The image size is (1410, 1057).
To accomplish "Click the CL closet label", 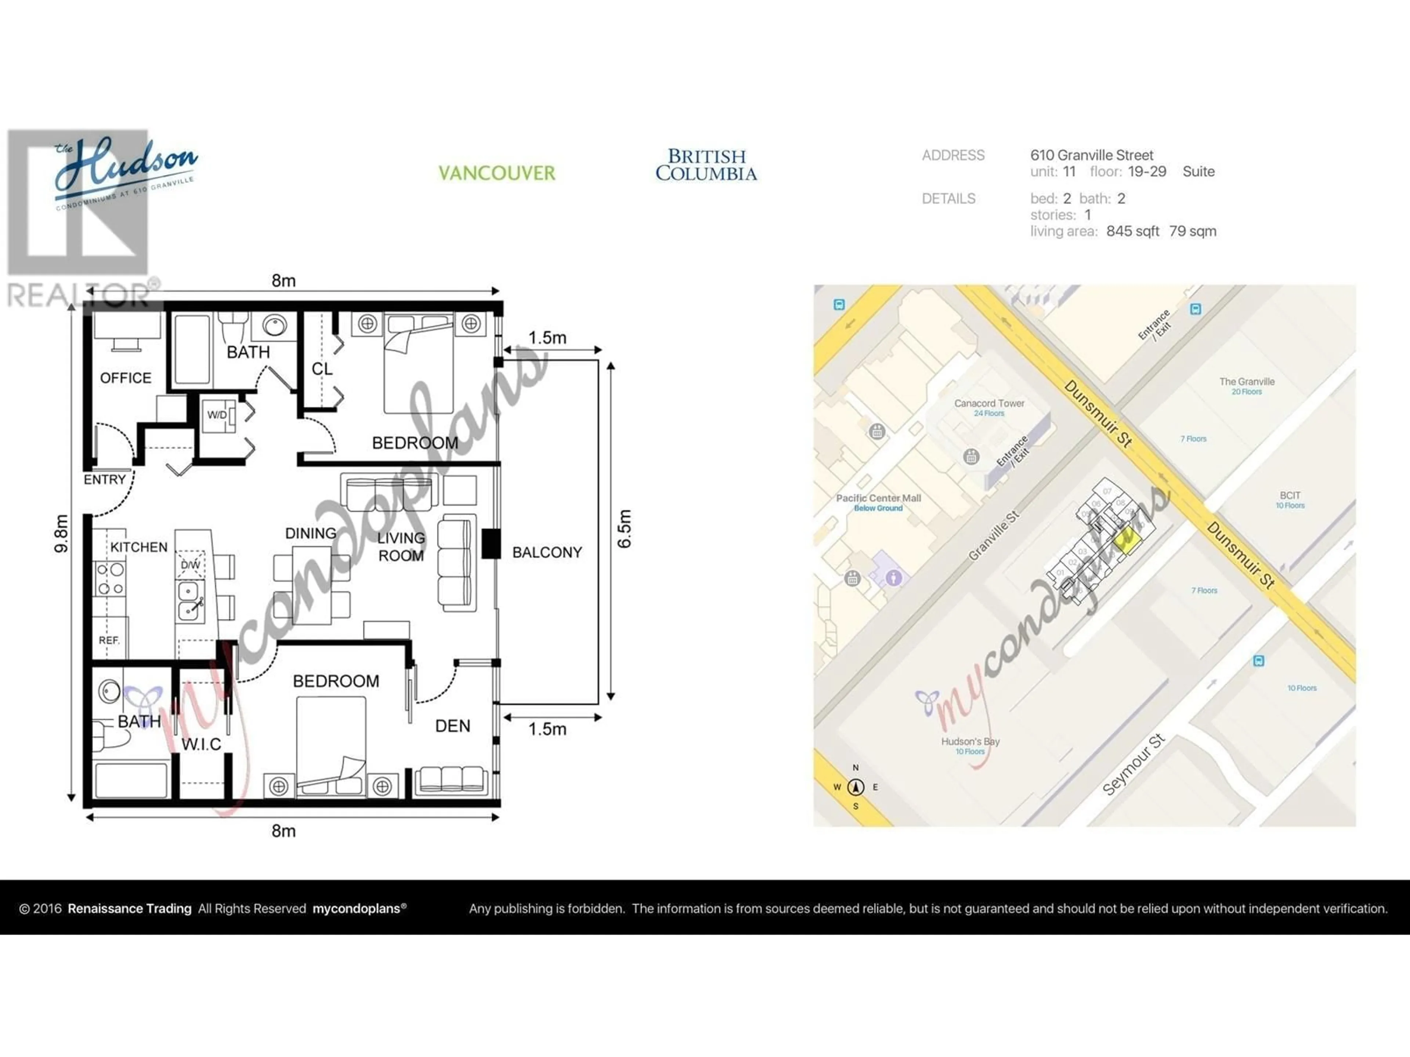I will coord(322,369).
